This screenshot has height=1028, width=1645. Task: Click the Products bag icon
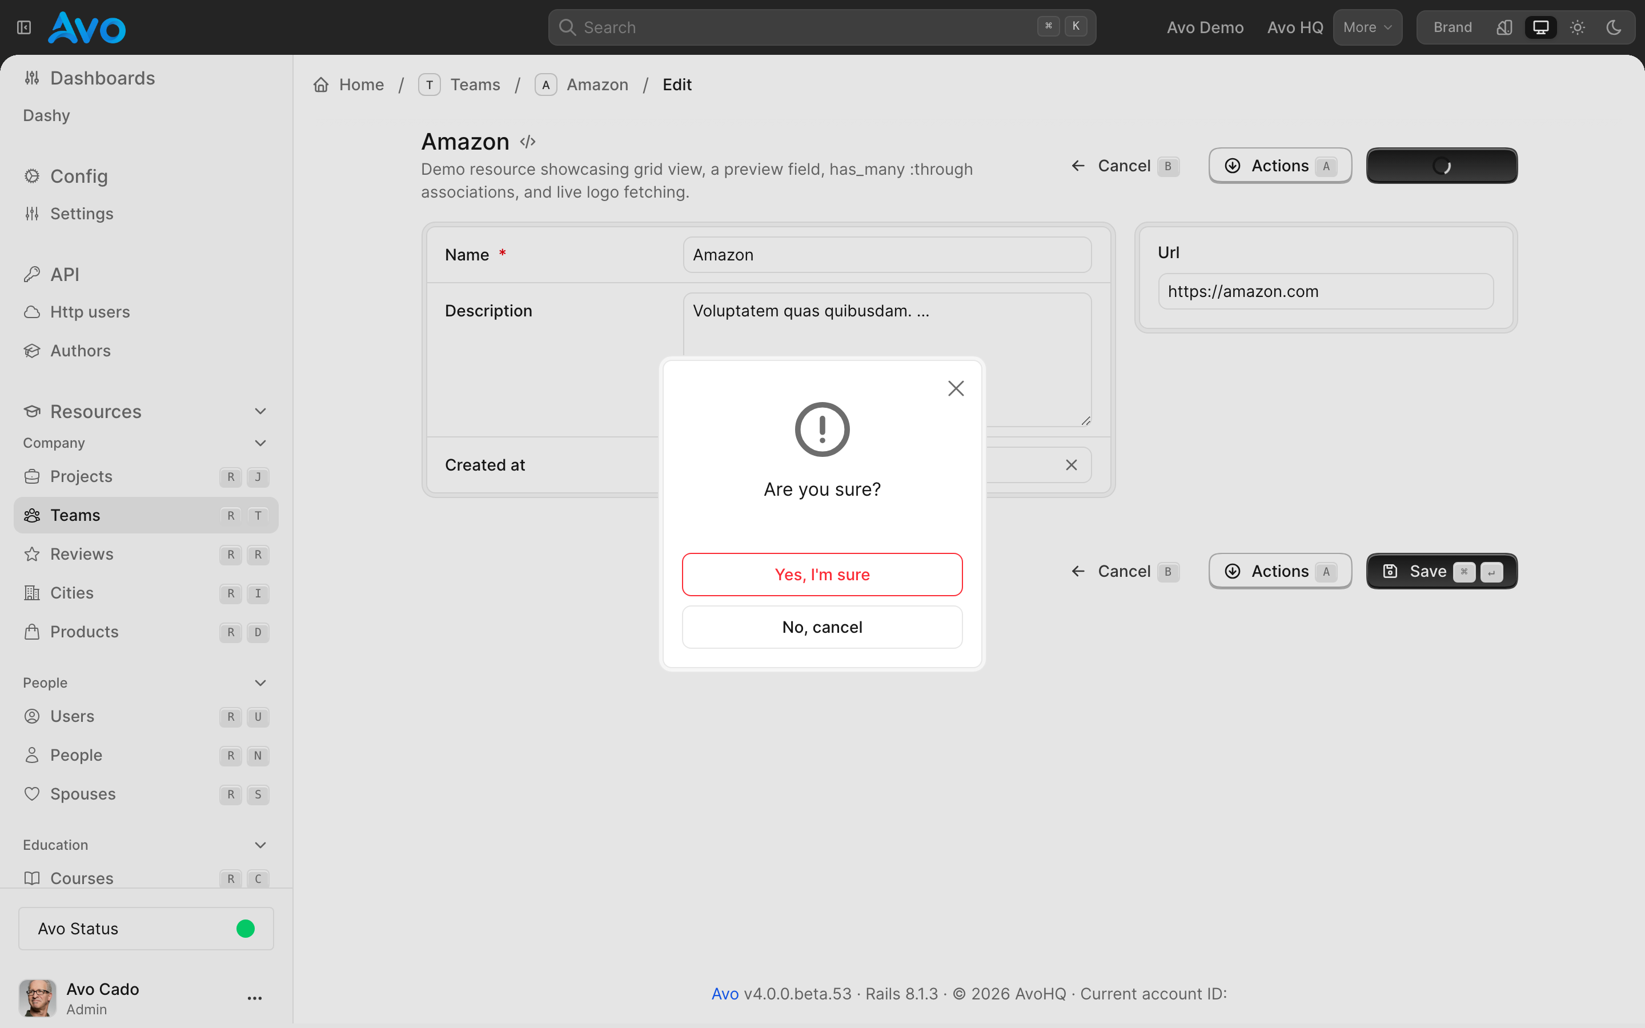pos(31,632)
